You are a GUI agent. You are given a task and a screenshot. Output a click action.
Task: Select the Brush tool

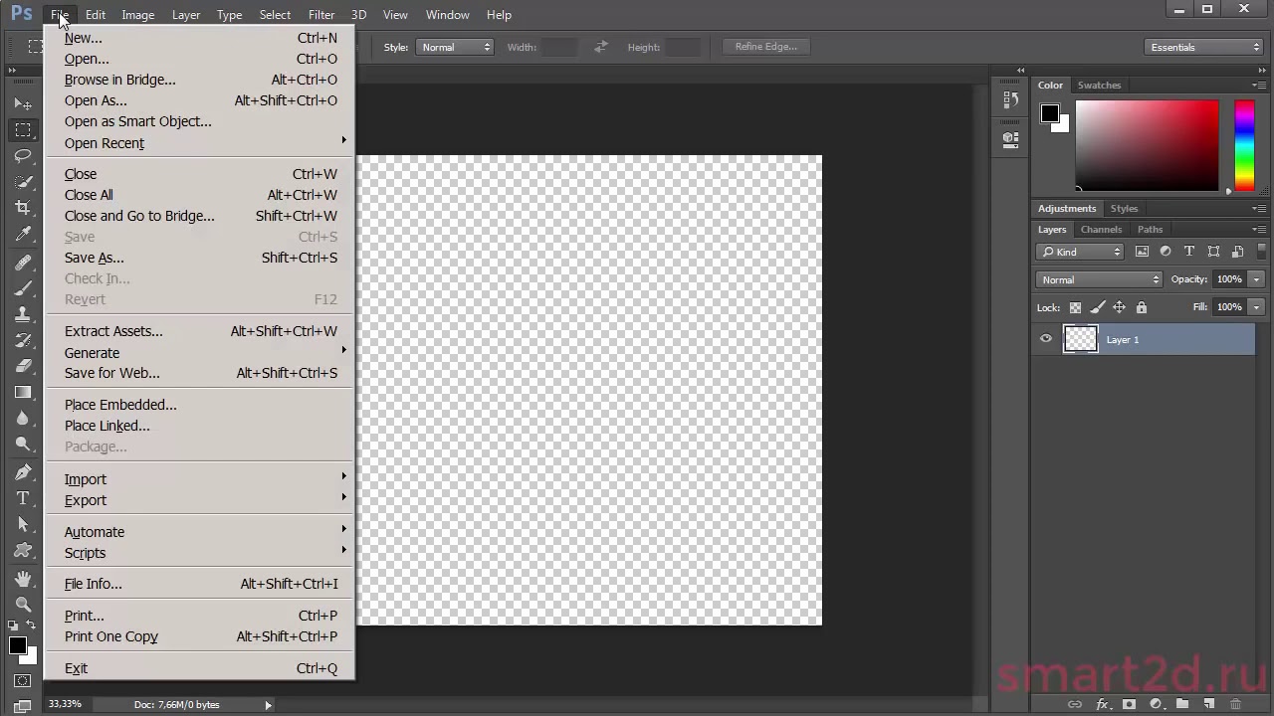pos(23,287)
